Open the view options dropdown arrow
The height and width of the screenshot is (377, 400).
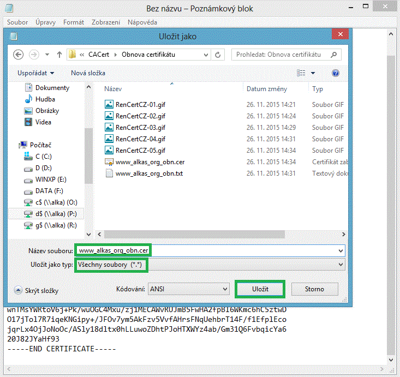[x=313, y=73]
